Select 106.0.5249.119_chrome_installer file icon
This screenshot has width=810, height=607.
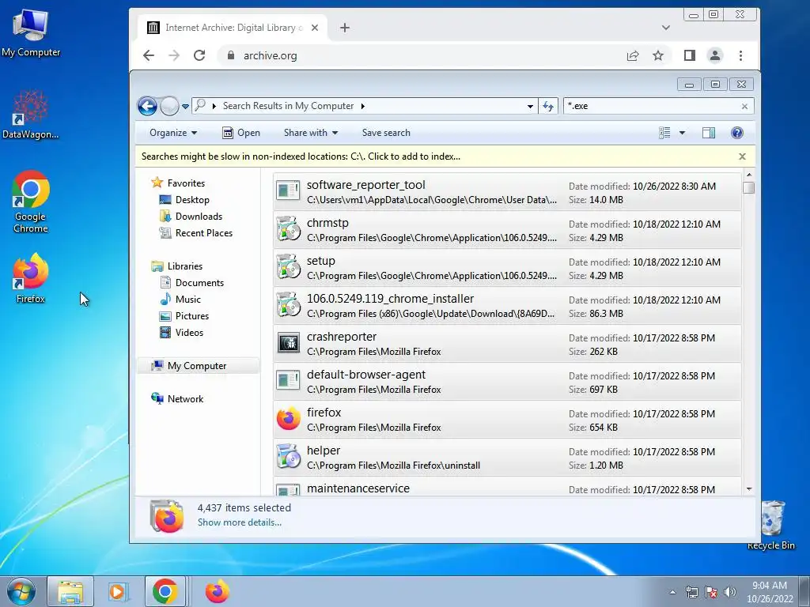(288, 305)
